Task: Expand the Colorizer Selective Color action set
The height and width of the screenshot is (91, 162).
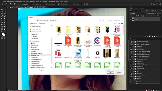Action: tap(133, 65)
